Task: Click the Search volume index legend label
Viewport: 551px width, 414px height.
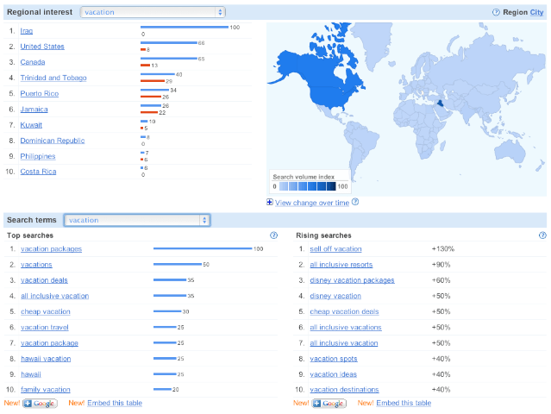Action: [x=304, y=177]
